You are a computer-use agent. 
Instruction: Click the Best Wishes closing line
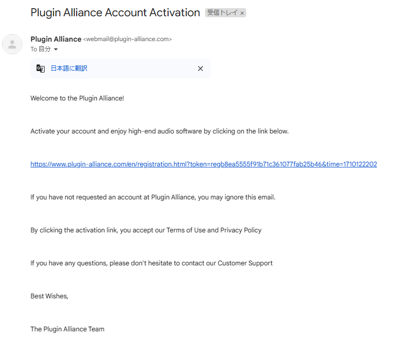click(49, 296)
